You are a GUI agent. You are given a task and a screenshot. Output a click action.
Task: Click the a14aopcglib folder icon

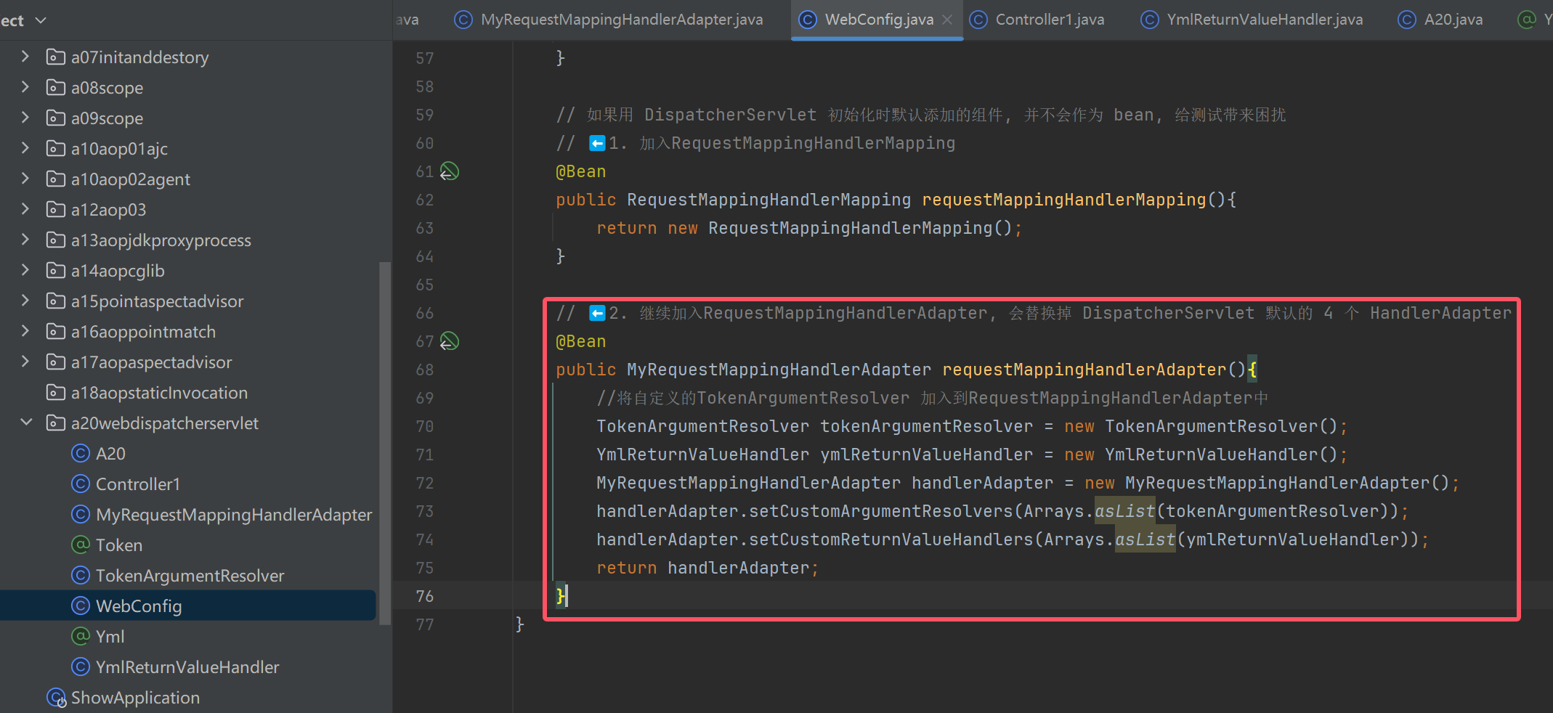pos(56,270)
